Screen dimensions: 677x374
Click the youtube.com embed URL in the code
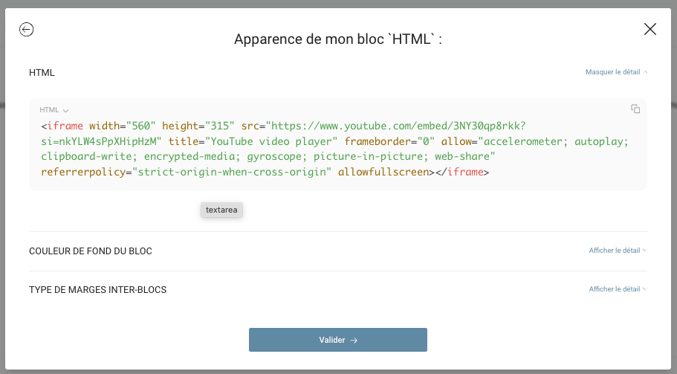click(398, 126)
